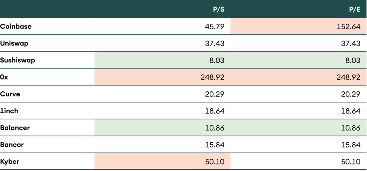
Task: Click the Kyber row label
Action: tap(10, 162)
